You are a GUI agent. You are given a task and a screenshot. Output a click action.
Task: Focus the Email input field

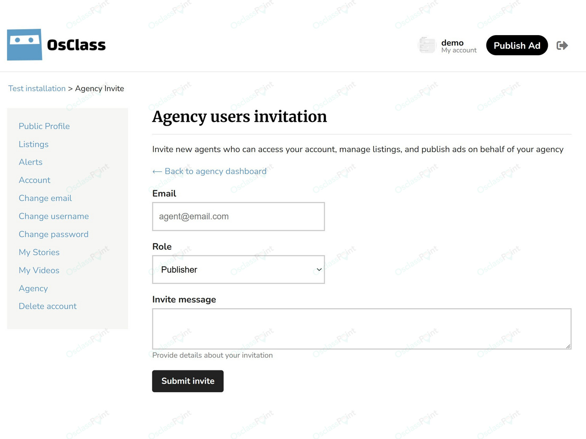click(239, 216)
